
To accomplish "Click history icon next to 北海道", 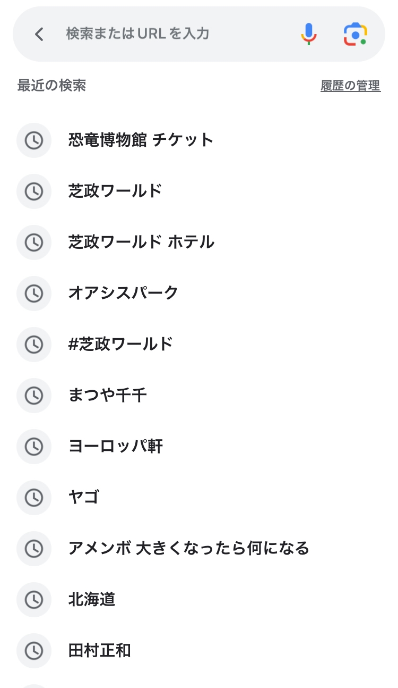I will [34, 600].
